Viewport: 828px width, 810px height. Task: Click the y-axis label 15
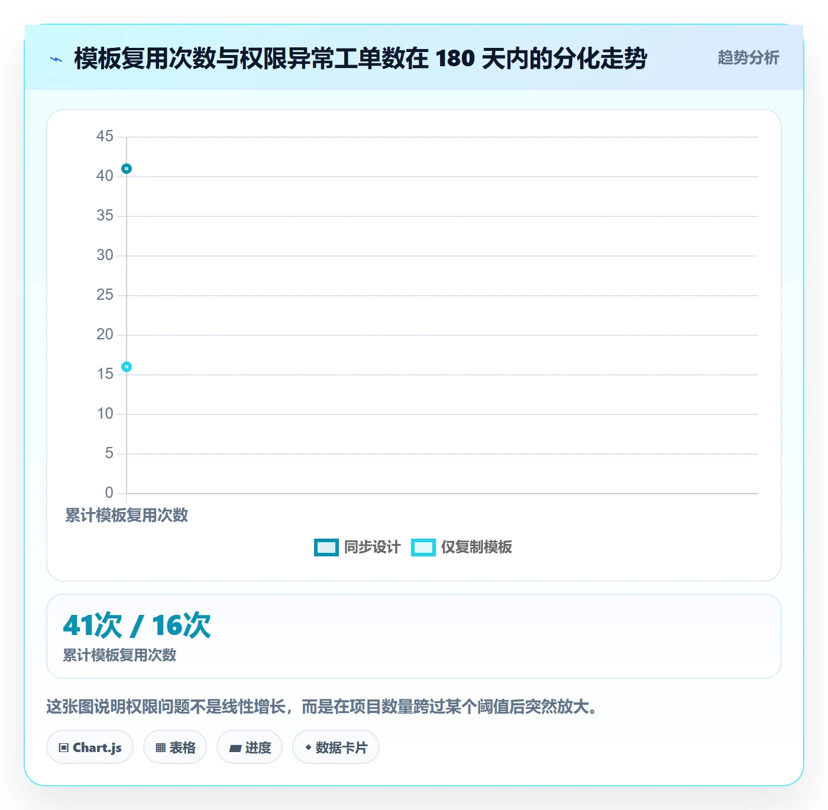105,374
